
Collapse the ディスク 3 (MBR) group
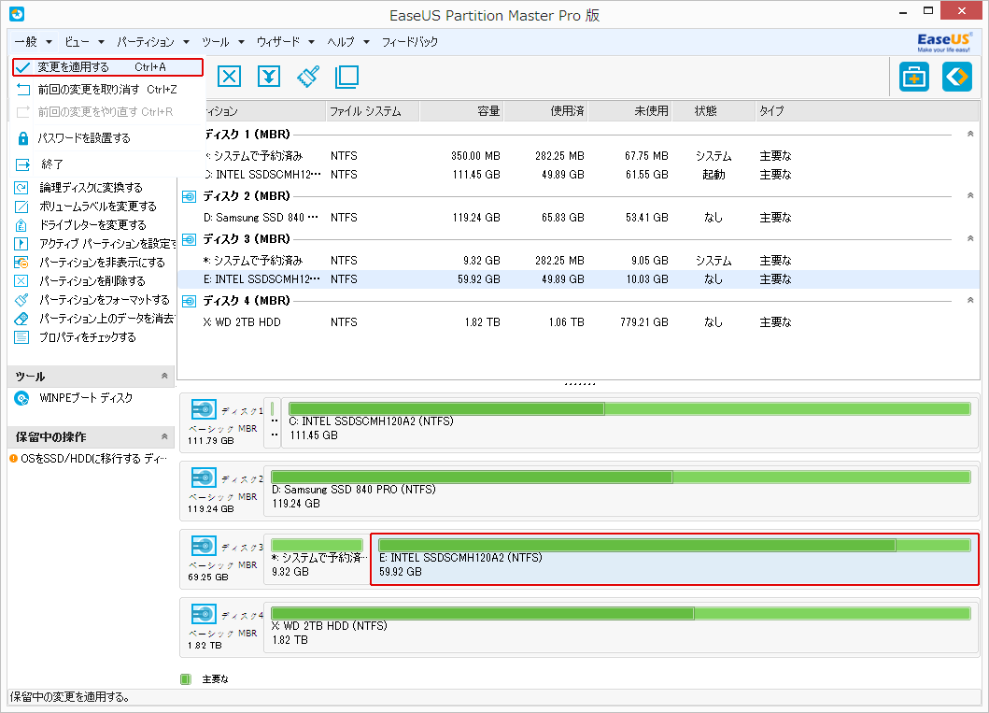(970, 238)
